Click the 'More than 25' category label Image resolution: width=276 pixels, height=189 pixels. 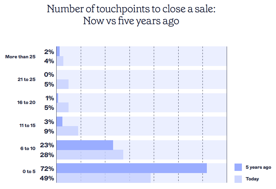(20, 57)
